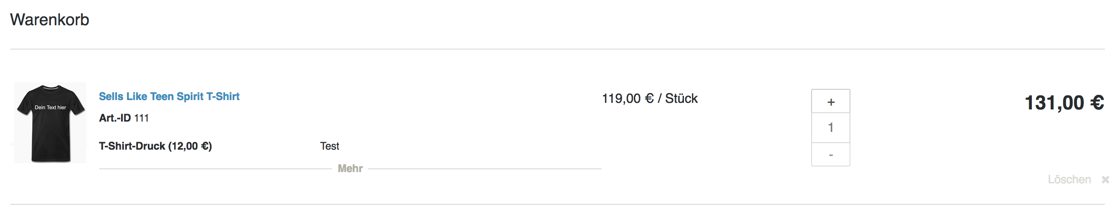Click the plus icon to increase quantity

[x=831, y=102]
